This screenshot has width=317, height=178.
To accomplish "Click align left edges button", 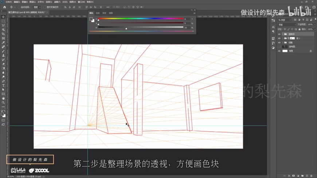I will coord(65,7).
